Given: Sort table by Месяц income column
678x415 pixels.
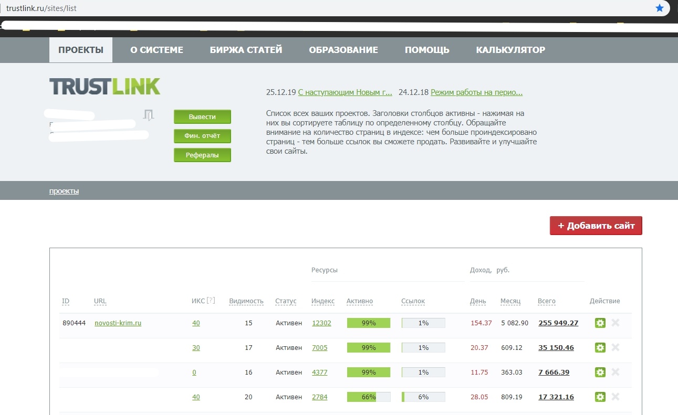Looking at the screenshot, I should point(510,301).
